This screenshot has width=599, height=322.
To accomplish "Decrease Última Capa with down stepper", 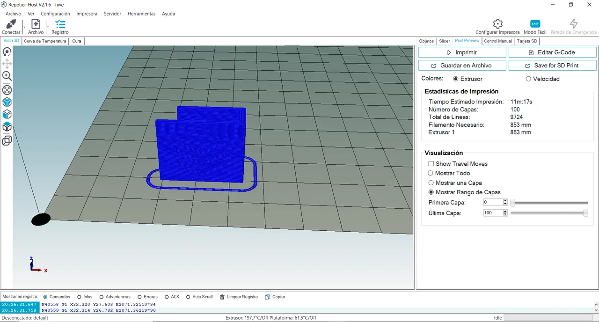I will click(x=505, y=214).
